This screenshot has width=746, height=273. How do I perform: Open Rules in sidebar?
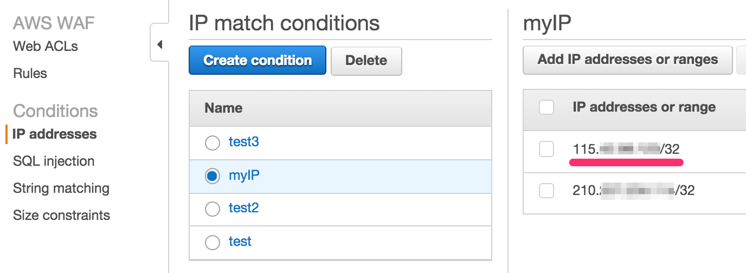(30, 74)
